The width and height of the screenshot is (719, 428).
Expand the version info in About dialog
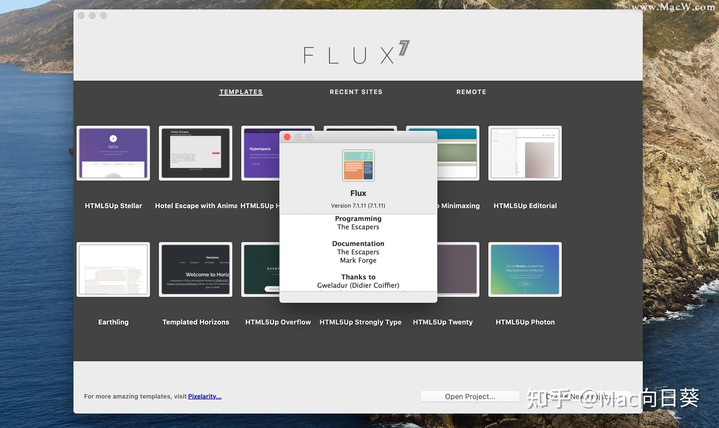coord(358,205)
